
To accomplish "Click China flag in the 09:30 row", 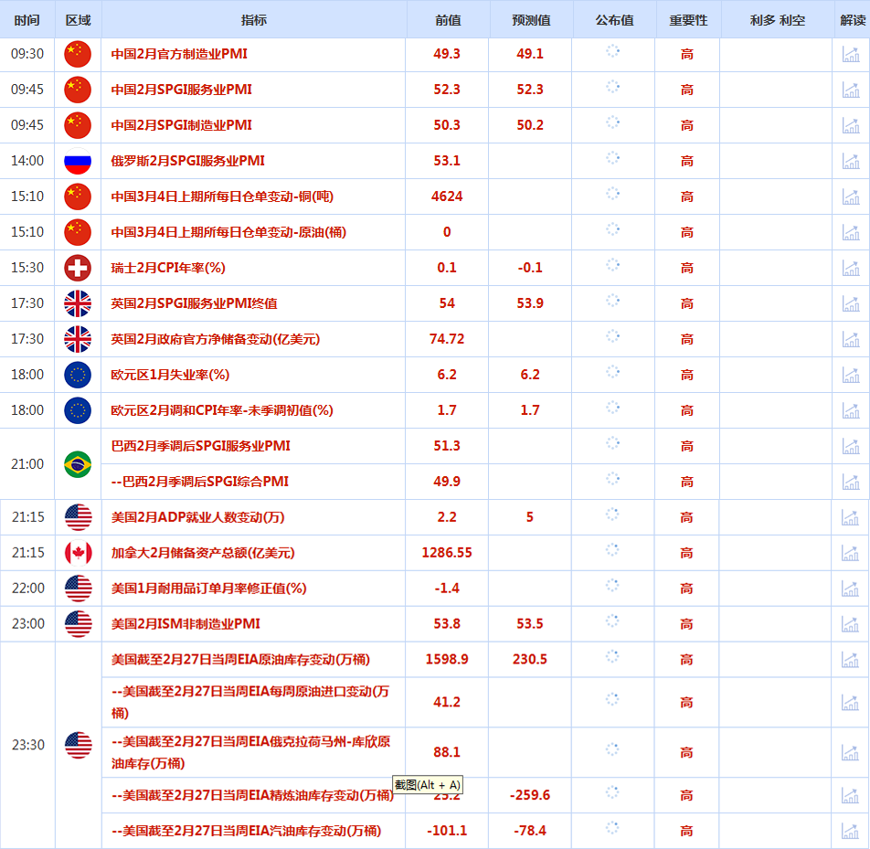I will 78,54.
